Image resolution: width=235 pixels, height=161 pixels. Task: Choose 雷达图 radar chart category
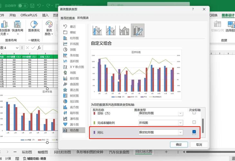tap(73, 90)
